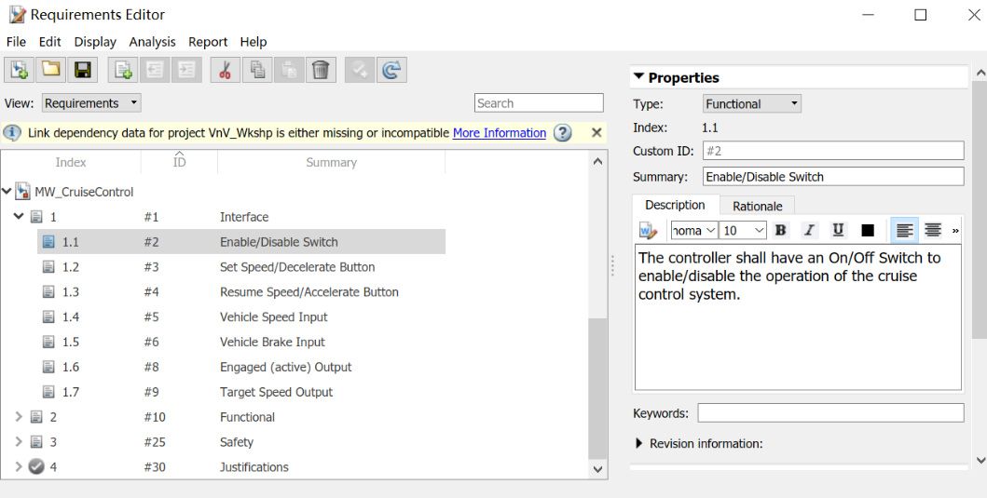The height and width of the screenshot is (498, 987).
Task: Toggle italic formatting in description editor
Action: (x=809, y=230)
